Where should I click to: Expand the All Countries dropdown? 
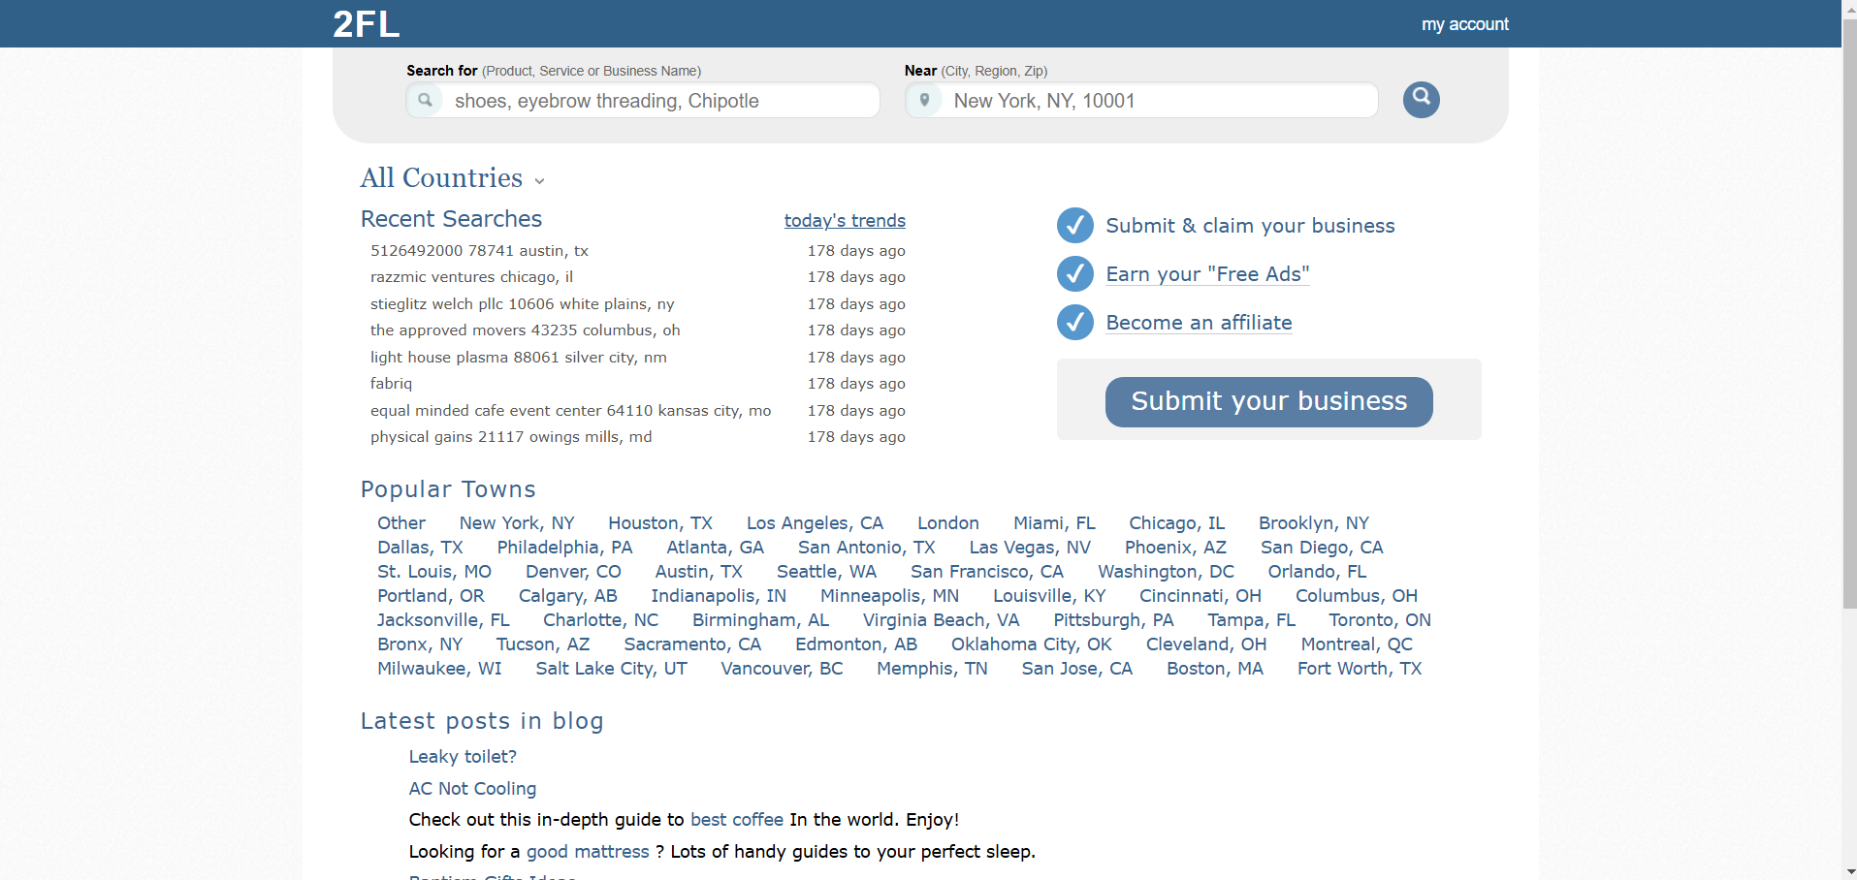(453, 178)
